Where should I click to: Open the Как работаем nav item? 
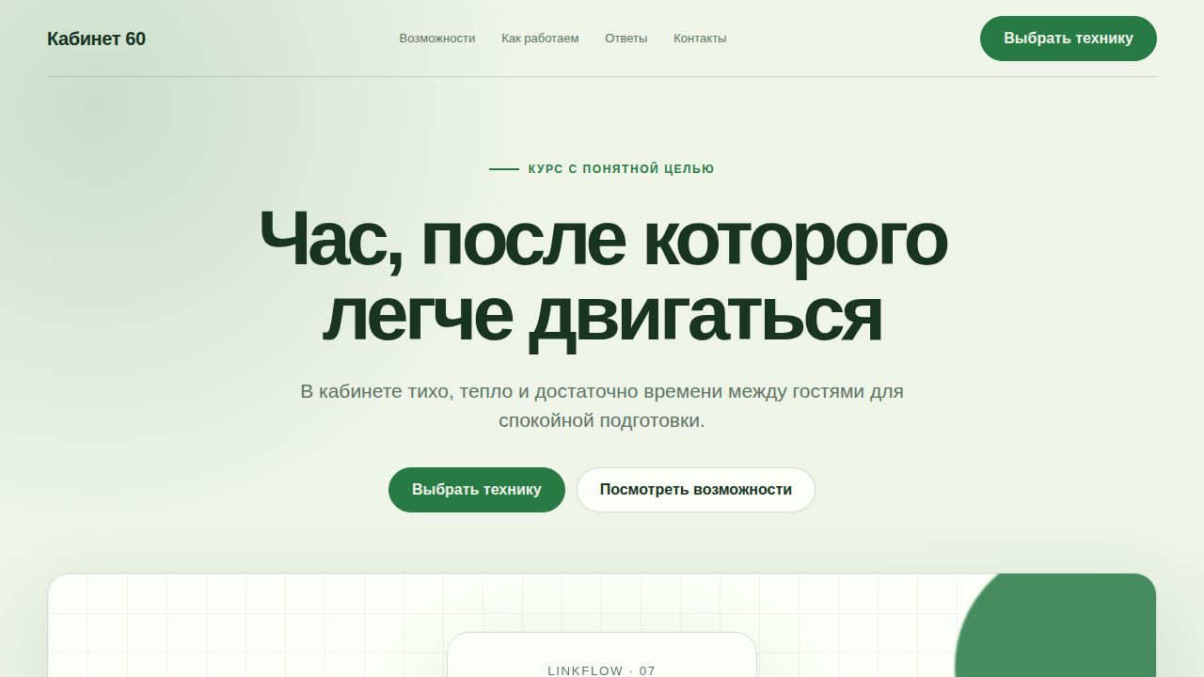pos(540,39)
